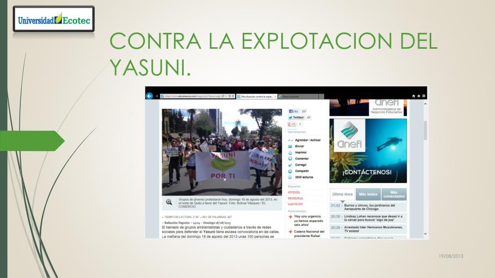Click the vertical scrollbar thumb
The width and height of the screenshot is (495, 278).
[425, 130]
